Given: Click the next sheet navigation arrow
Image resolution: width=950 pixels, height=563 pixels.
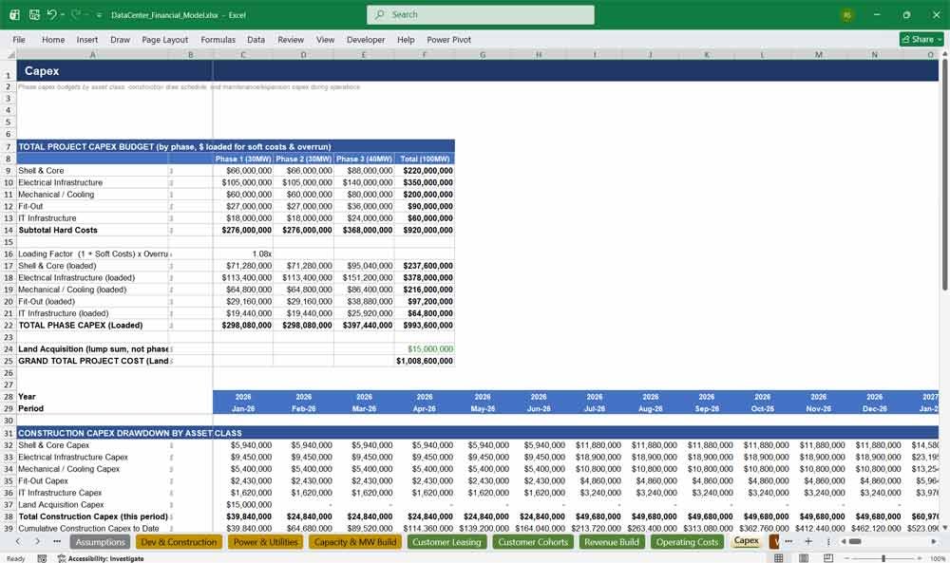Looking at the screenshot, I should (x=38, y=542).
